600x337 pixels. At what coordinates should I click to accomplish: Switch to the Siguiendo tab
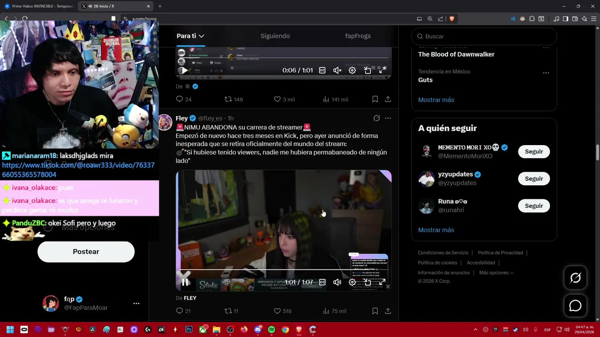coord(275,36)
